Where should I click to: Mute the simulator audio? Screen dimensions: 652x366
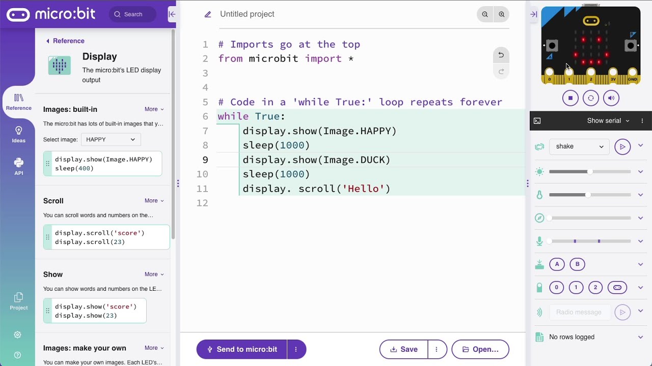(611, 98)
